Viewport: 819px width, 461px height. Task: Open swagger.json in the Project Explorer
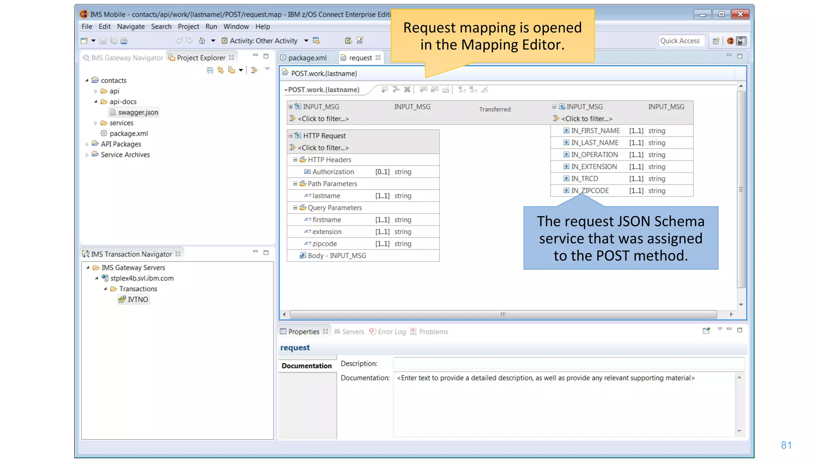click(134, 112)
